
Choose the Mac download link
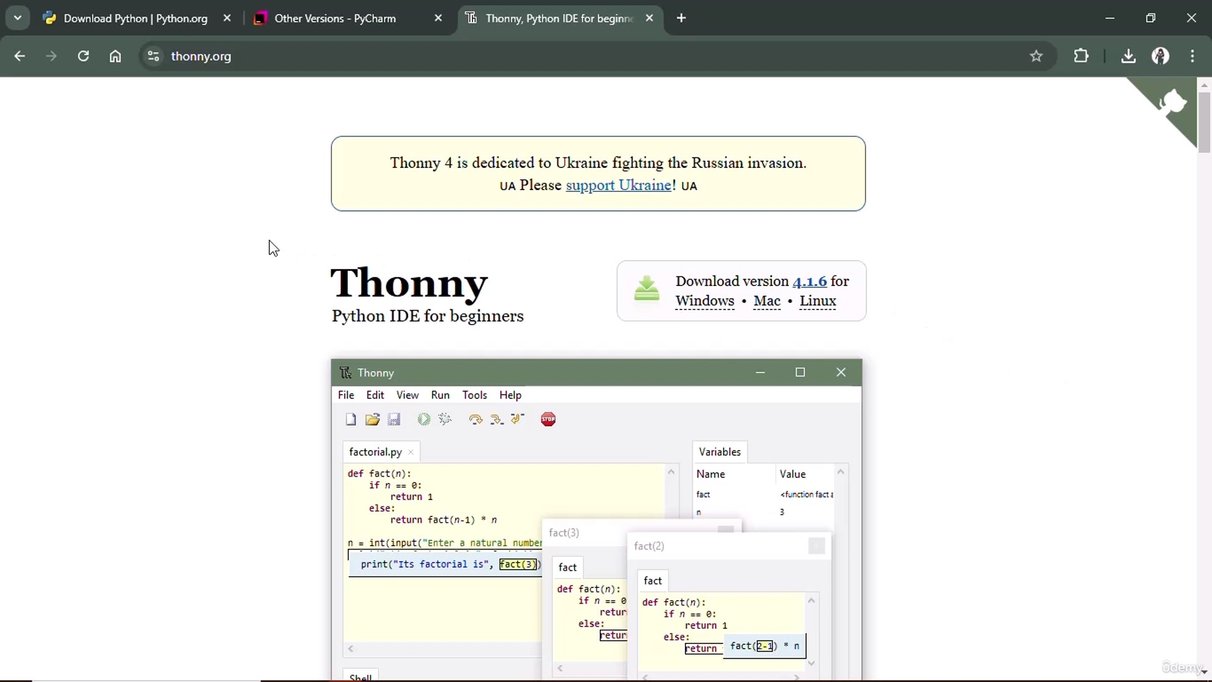[x=767, y=301]
